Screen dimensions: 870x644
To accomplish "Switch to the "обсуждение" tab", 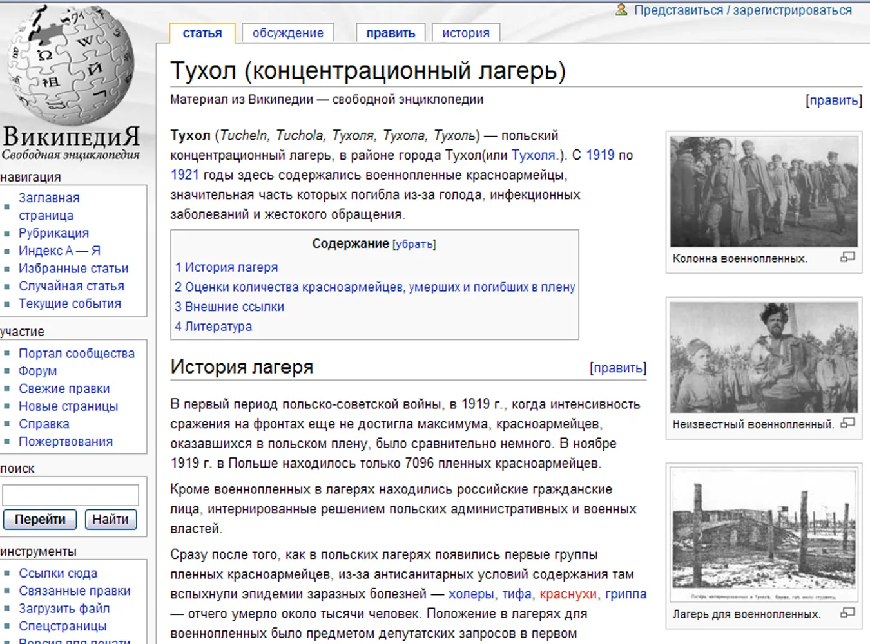I will click(x=287, y=32).
